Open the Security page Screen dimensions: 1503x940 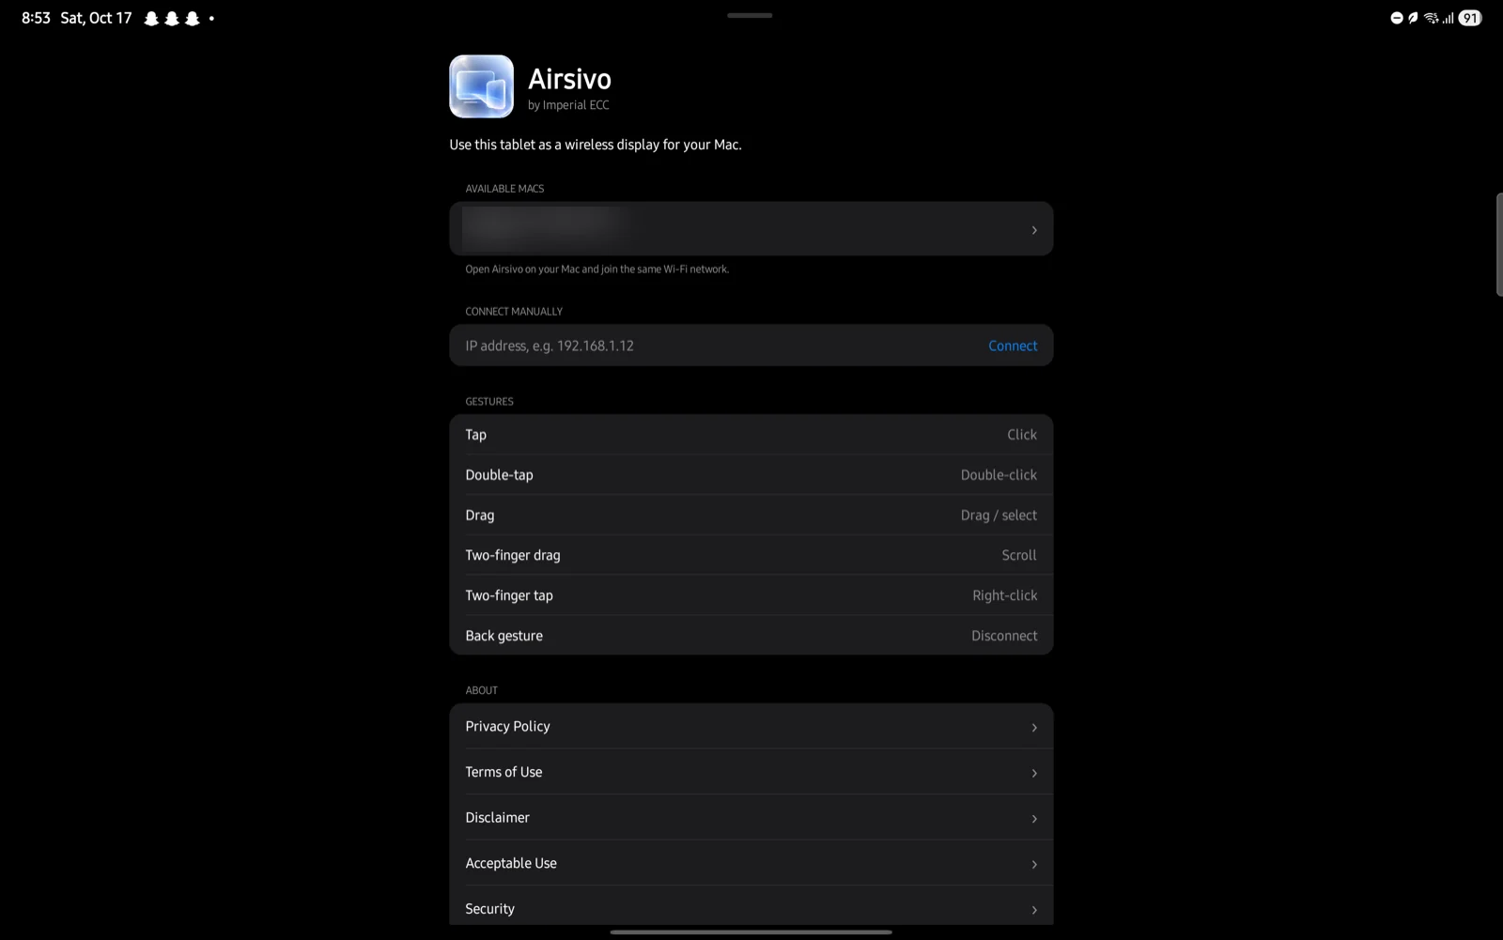pyautogui.click(x=751, y=907)
